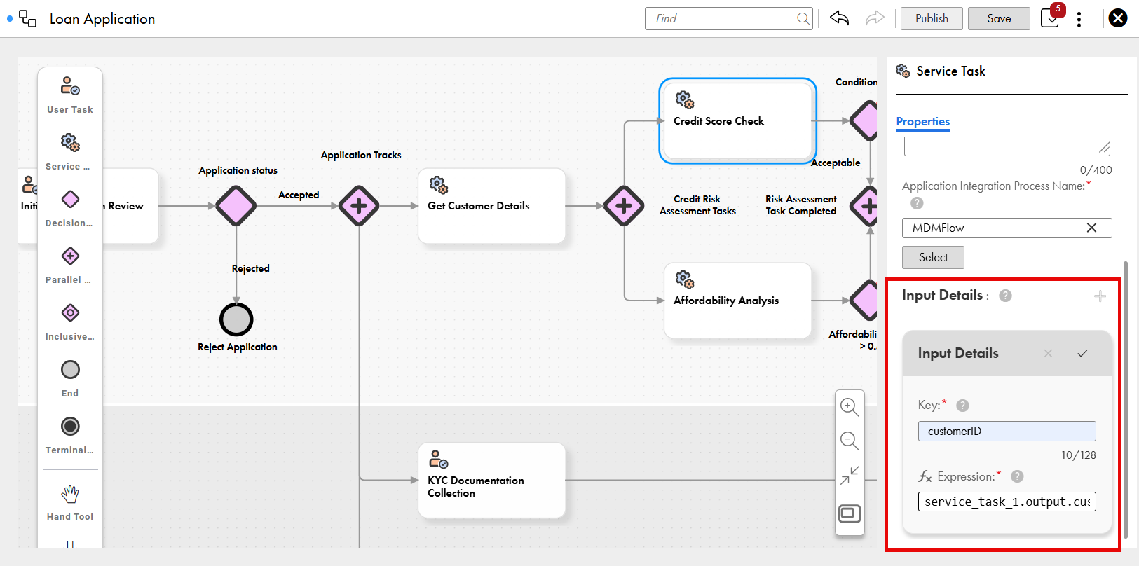Click help icon for Integration Process Name

(917, 203)
